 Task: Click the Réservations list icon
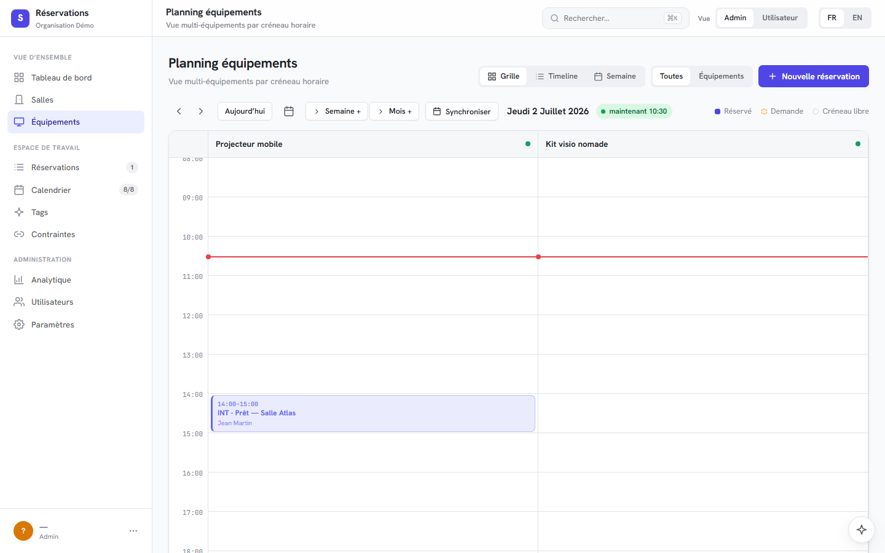19,167
